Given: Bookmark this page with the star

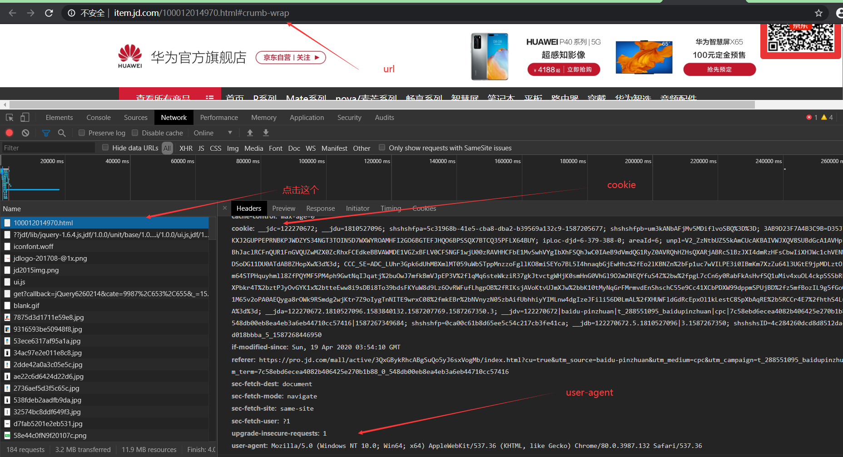Looking at the screenshot, I should point(818,13).
